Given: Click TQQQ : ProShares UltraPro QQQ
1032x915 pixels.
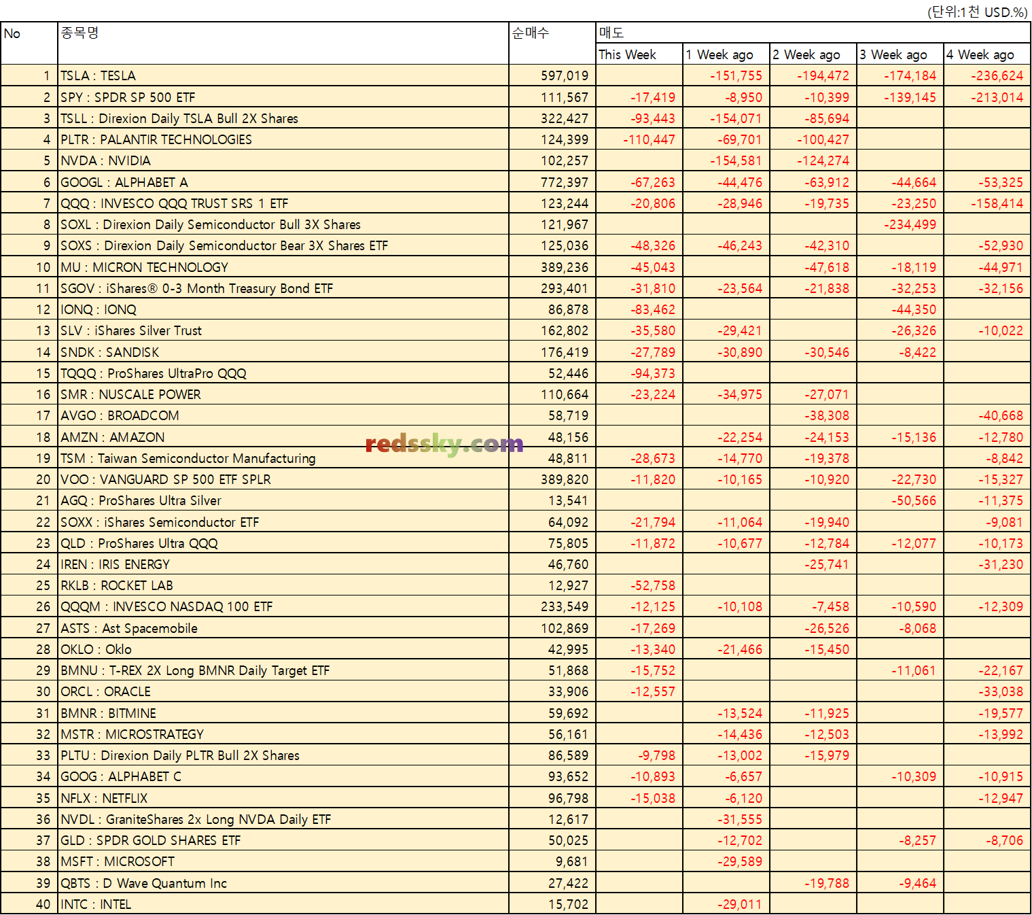Looking at the screenshot, I should (x=154, y=373).
